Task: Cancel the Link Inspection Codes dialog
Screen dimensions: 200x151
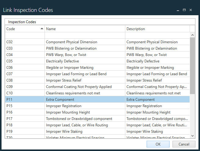Action: [x=184, y=144]
